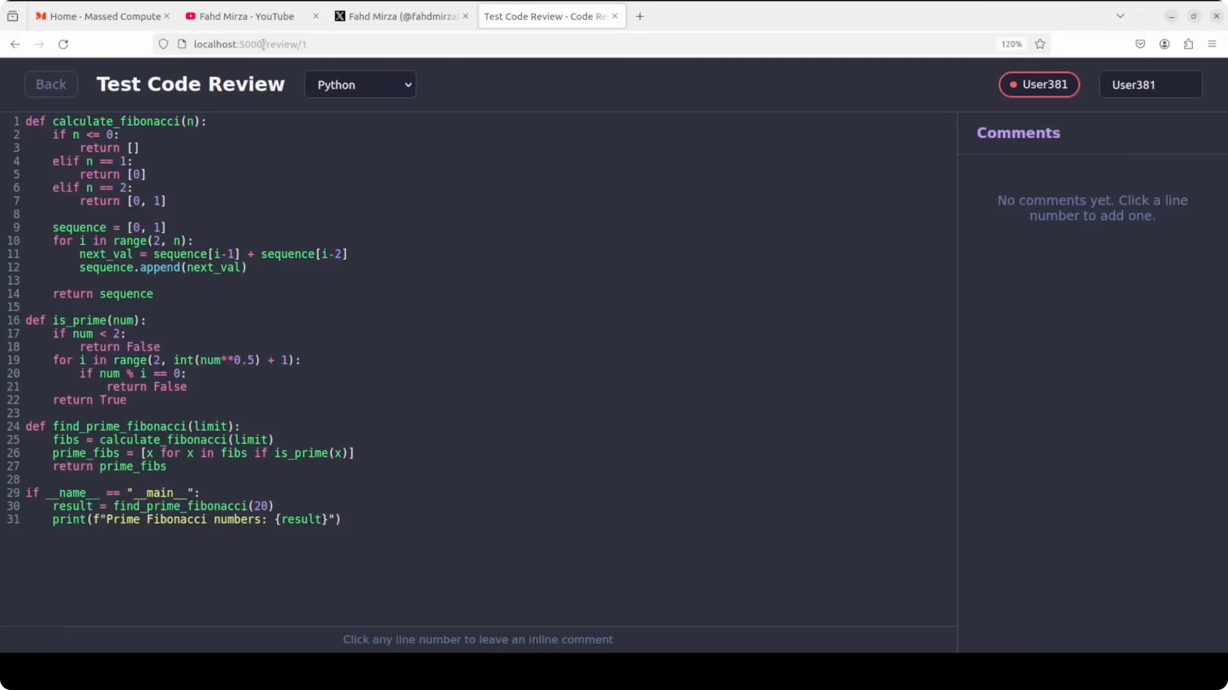The height and width of the screenshot is (690, 1228).
Task: Click line number 9 to comment
Action: (17, 227)
